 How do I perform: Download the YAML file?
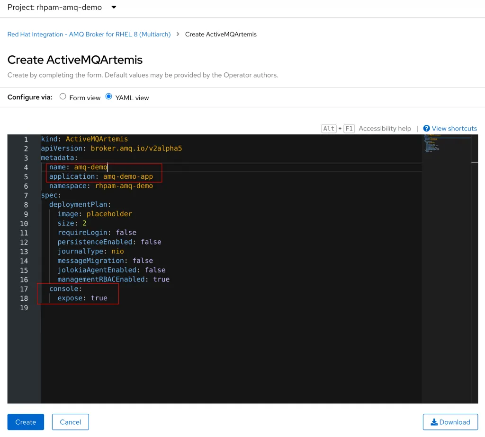pyautogui.click(x=450, y=422)
